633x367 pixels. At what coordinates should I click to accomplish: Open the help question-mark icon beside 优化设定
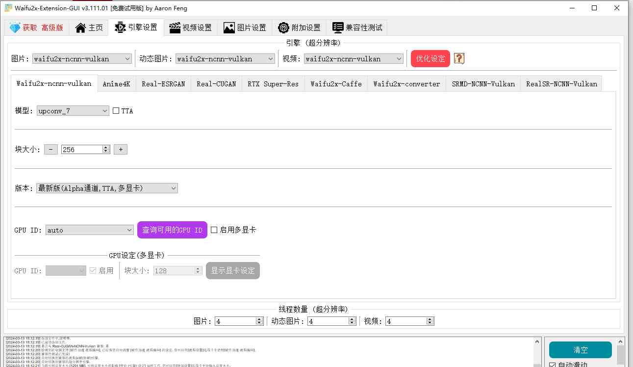(458, 58)
